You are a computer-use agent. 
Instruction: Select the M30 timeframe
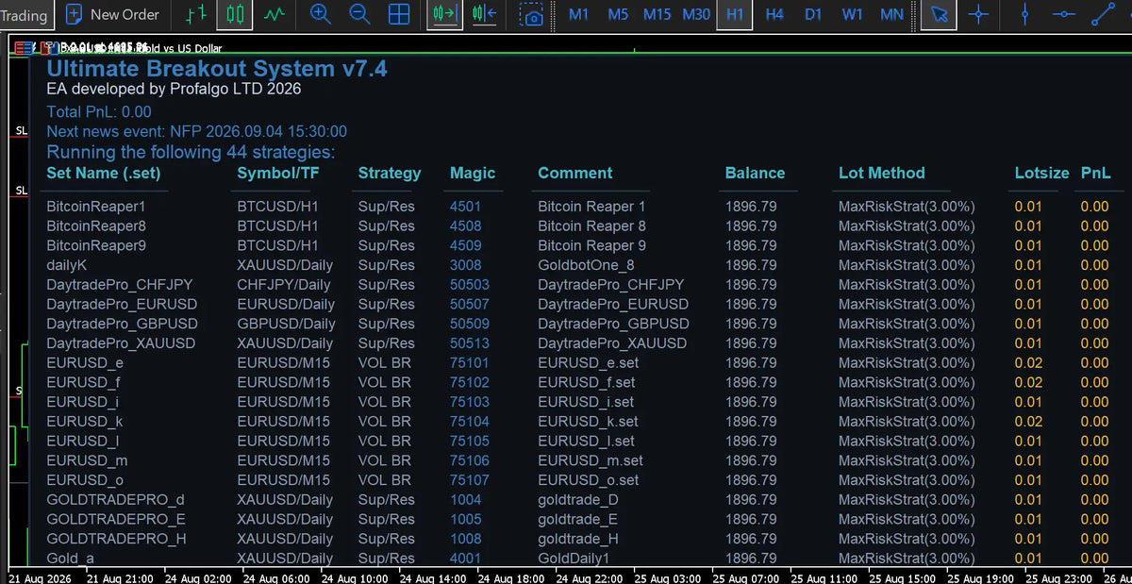point(696,14)
